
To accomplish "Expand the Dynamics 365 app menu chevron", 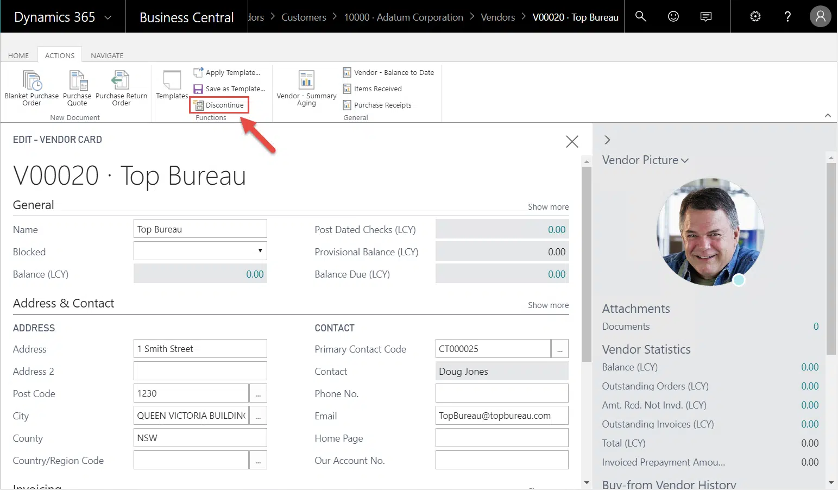I will 108,17.
